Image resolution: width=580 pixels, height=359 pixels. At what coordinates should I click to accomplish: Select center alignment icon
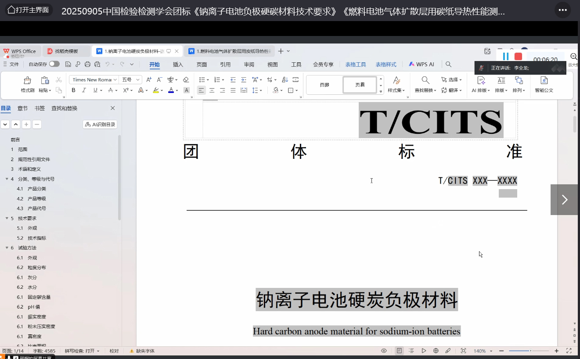click(212, 90)
